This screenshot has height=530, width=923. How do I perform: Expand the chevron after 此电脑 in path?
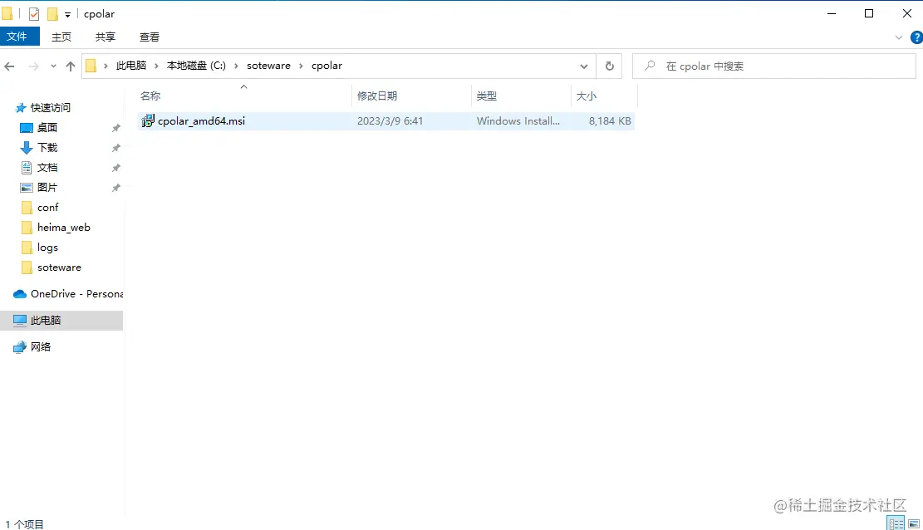coord(156,66)
